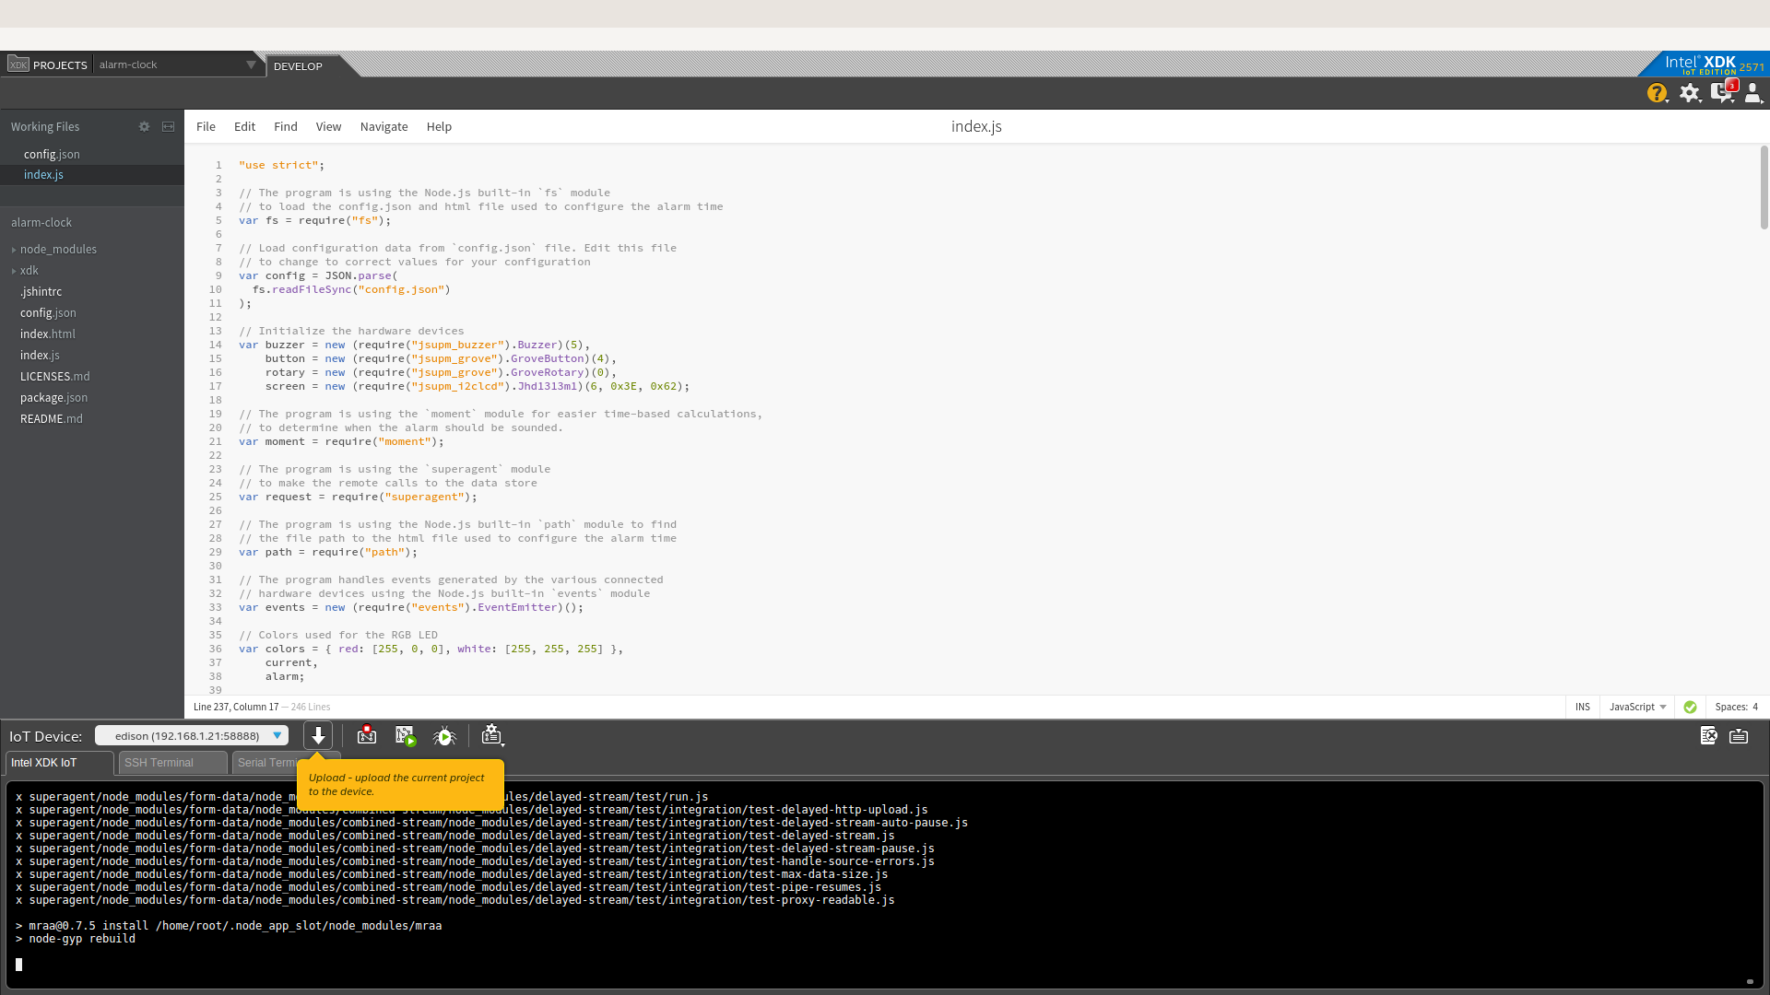The width and height of the screenshot is (1770, 995).
Task: Open the IoT Device edison dropdown
Action: 192,735
